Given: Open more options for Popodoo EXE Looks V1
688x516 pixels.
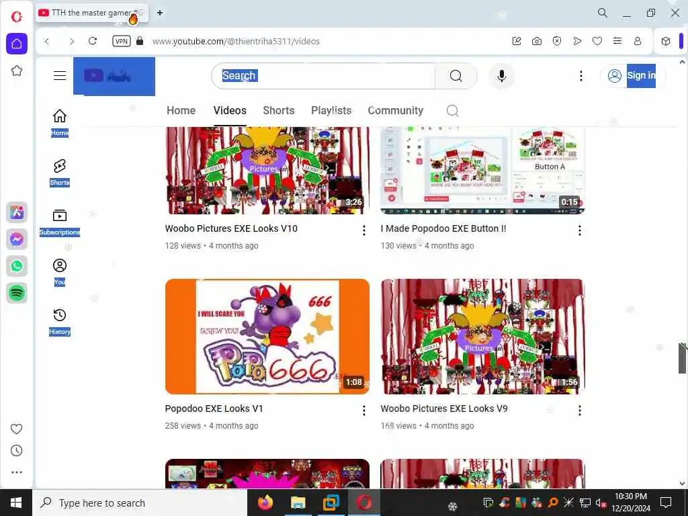Looking at the screenshot, I should 363,411.
